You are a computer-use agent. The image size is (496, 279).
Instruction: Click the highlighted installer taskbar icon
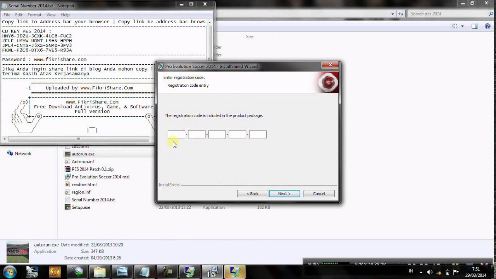coord(234,272)
